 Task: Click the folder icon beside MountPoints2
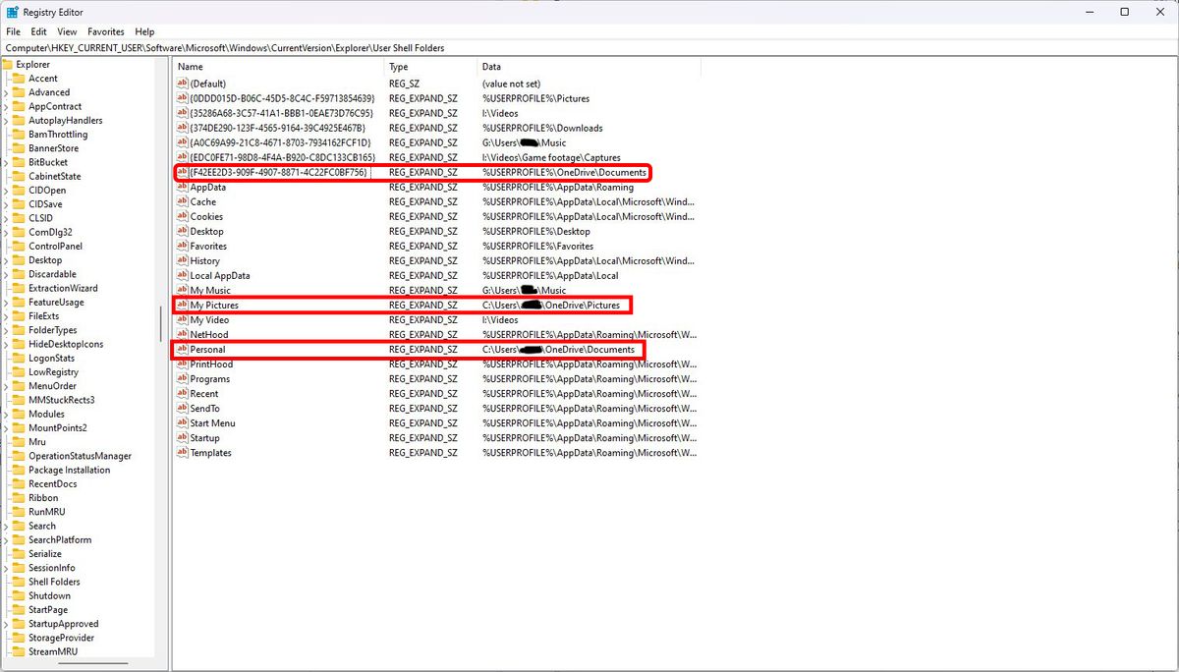21,427
